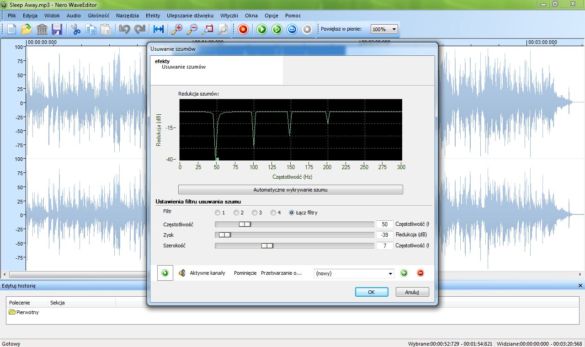This screenshot has height=347, width=585.
Task: Zoom out with the minus magnifier icon
Action: click(192, 29)
